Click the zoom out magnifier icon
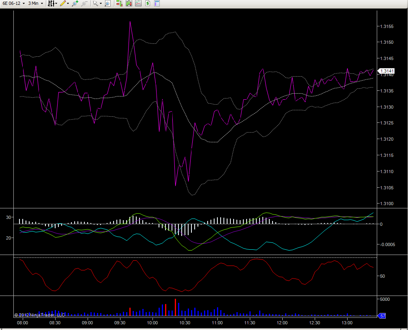The width and height of the screenshot is (408, 330). [84, 3]
